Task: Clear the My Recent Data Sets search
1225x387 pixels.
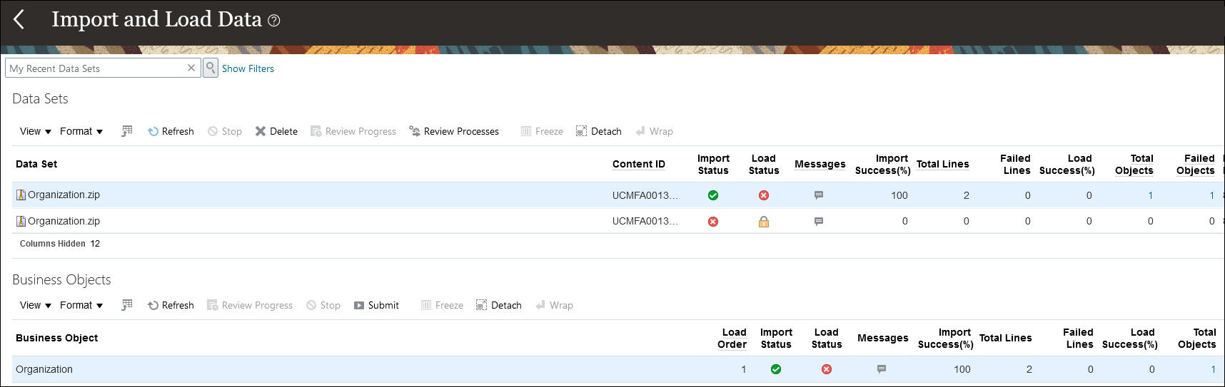Action: pos(191,68)
